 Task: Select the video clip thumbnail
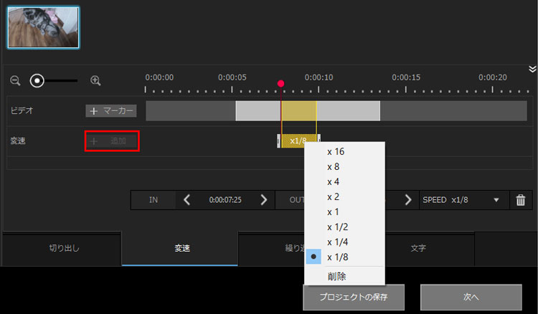point(43,27)
